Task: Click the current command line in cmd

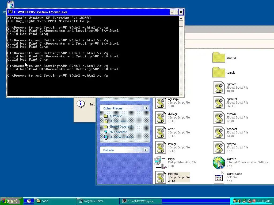Action: pos(58,76)
